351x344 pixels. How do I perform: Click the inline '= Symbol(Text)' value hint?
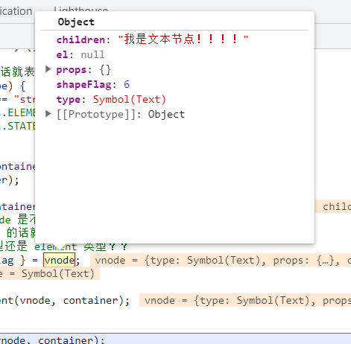[x=50, y=273]
